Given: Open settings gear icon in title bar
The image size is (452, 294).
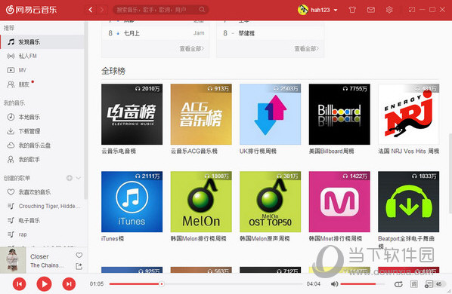Looking at the screenshot, I should click(x=389, y=10).
